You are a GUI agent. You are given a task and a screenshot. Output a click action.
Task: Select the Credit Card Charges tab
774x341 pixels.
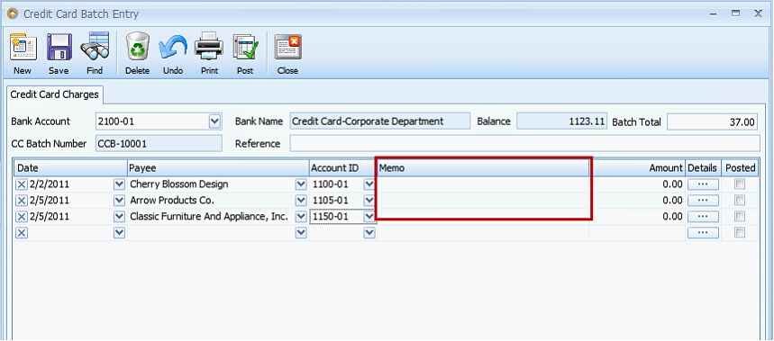[54, 94]
